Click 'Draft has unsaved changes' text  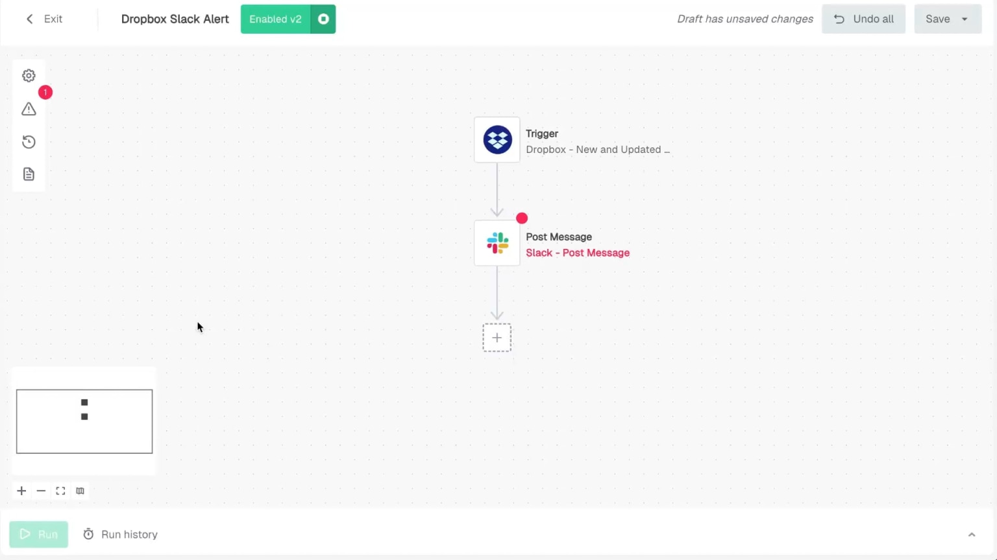[x=745, y=19]
